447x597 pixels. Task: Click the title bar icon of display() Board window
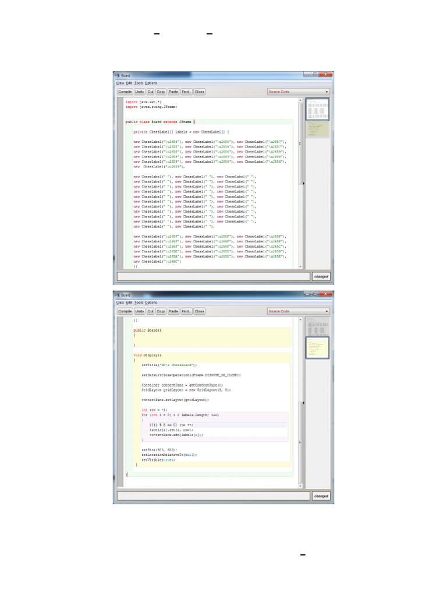(x=118, y=295)
